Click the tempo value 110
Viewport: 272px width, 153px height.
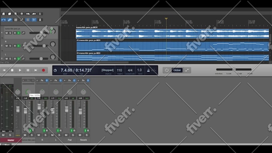click(119, 70)
